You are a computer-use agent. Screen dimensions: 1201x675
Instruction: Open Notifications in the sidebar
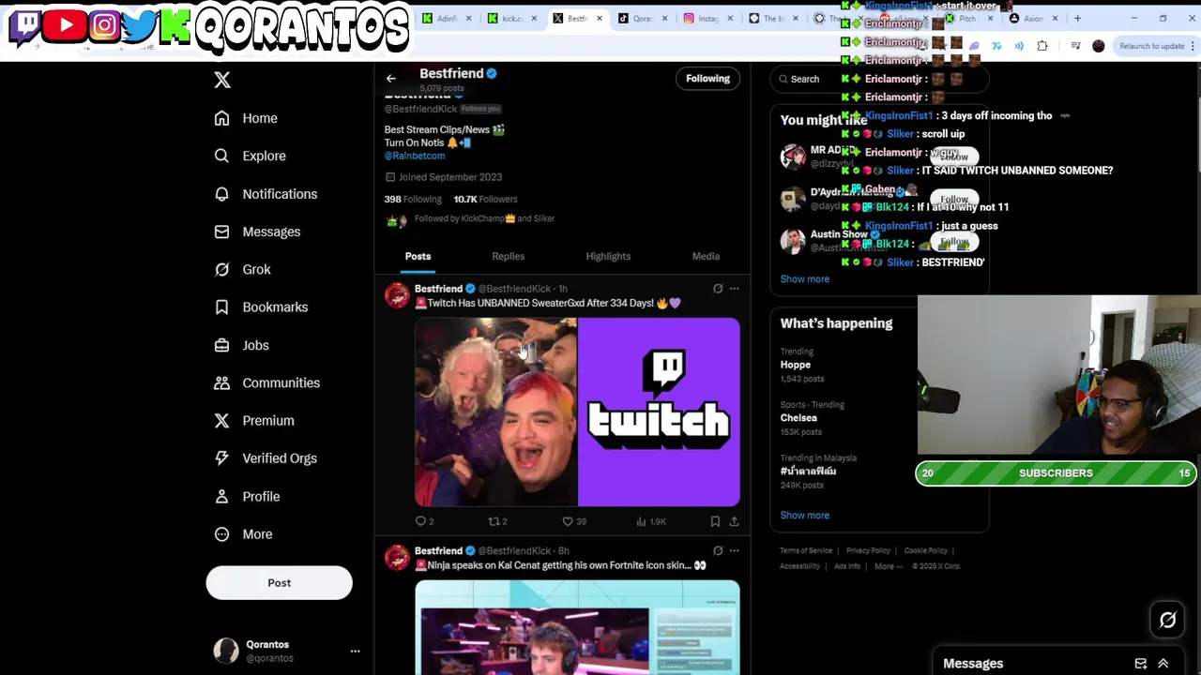tap(266, 194)
